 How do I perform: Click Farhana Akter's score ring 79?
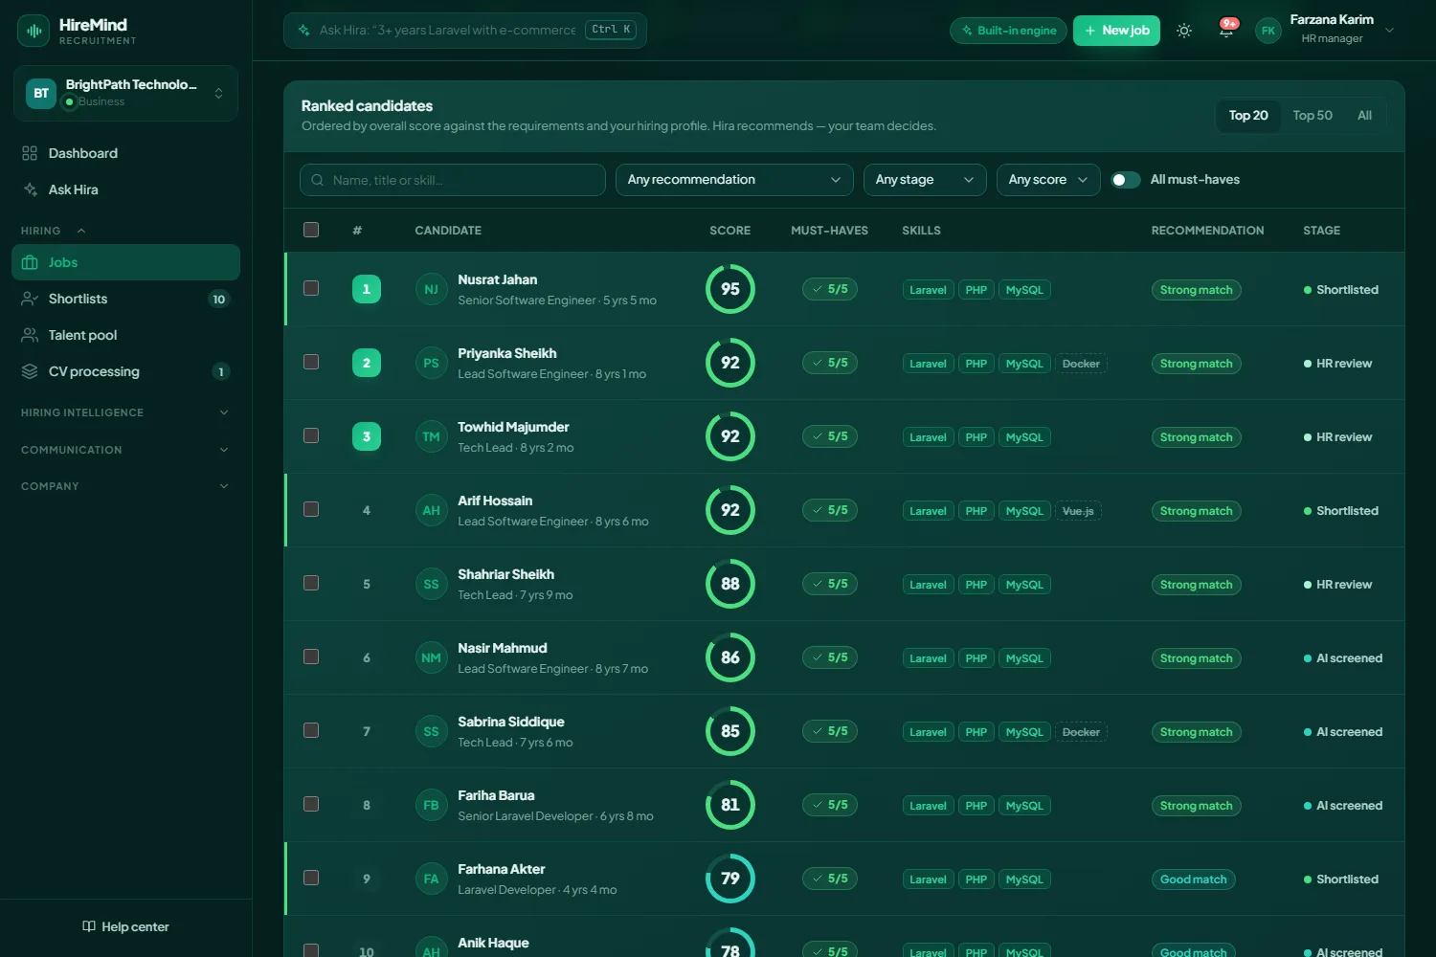730,879
